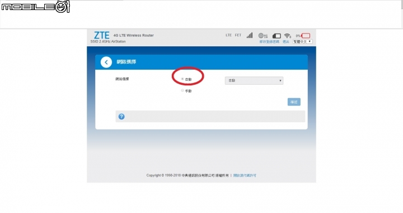Open the 繁體中文 language dropdown
Viewport: 403px width, 213px height.
pos(303,41)
